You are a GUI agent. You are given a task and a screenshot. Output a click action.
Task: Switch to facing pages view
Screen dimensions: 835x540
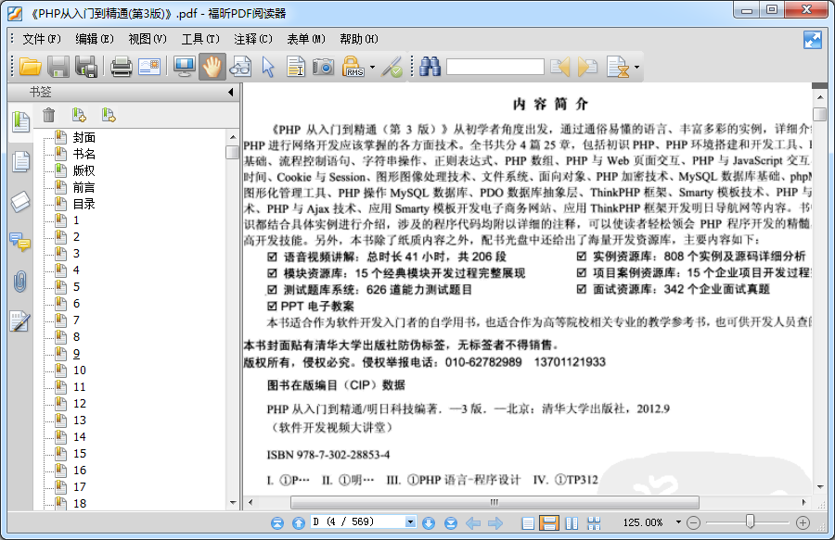coord(572,523)
